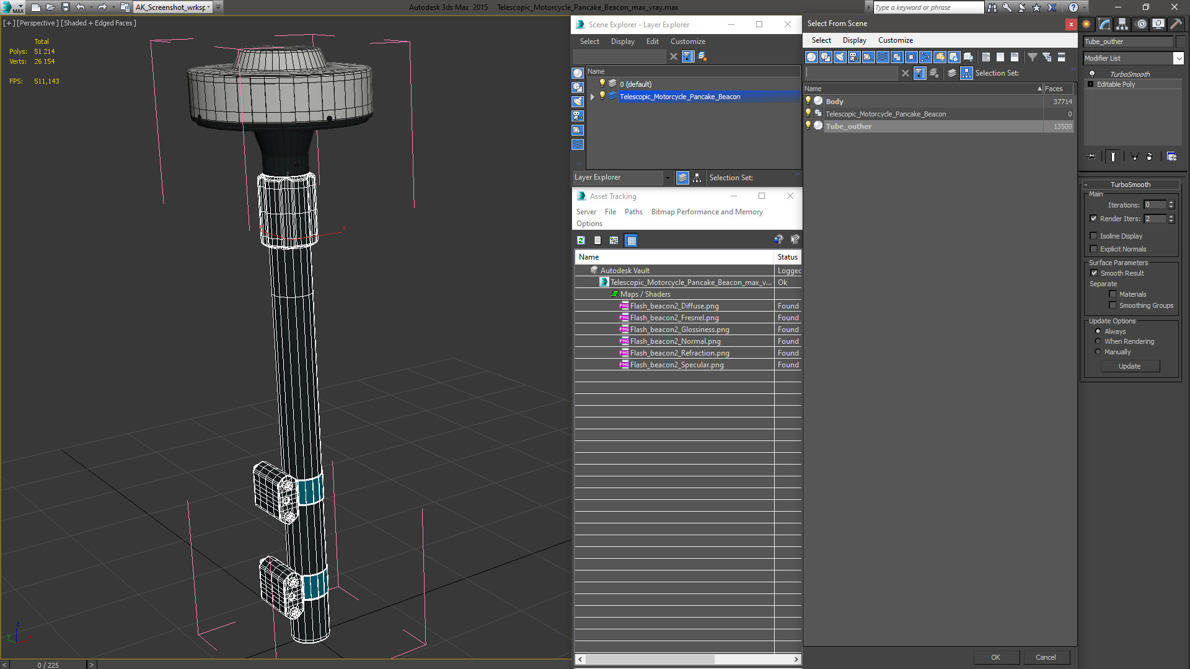Open the Utilities hammer panel tab
Screen dimensions: 1190x669
tap(1176, 24)
